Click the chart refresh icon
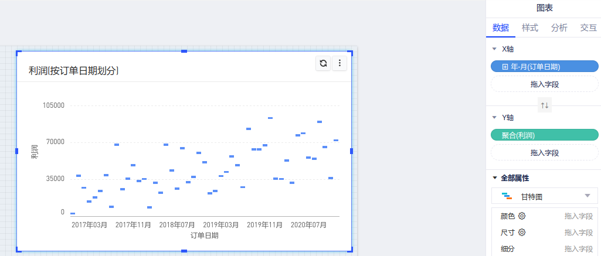The image size is (601, 256). pos(323,63)
